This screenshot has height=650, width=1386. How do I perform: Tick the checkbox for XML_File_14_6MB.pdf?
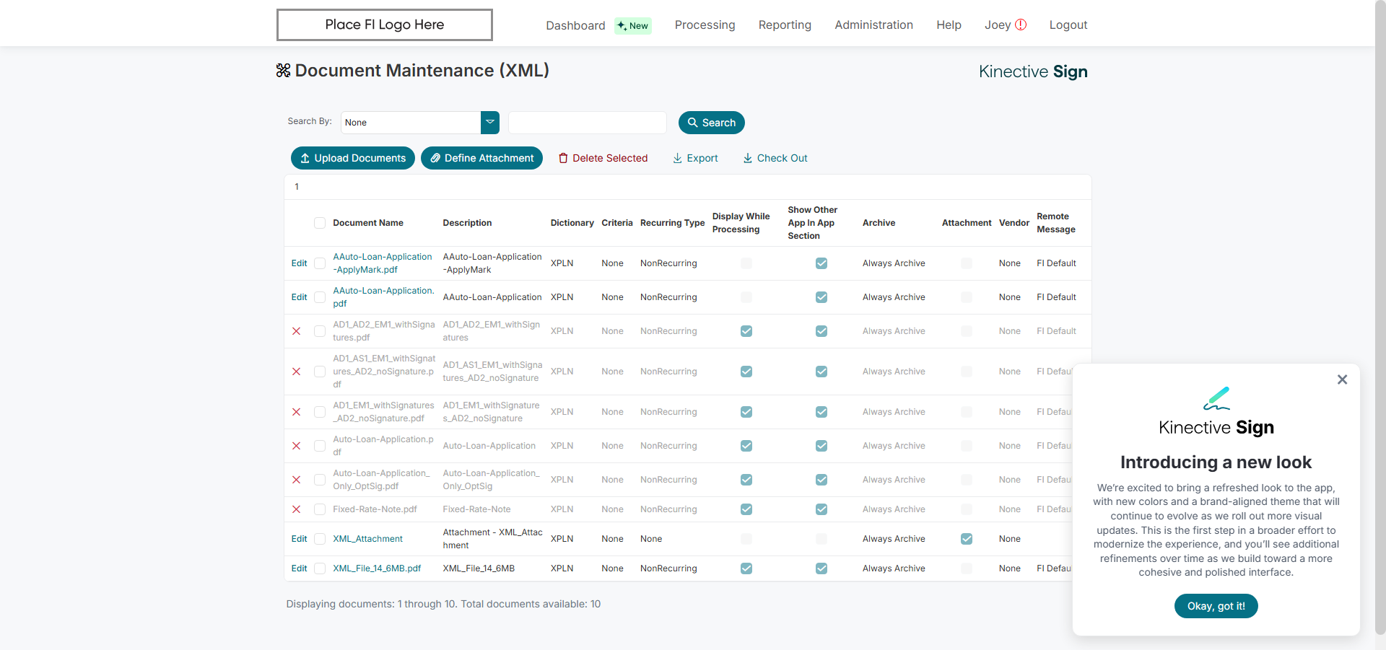point(320,568)
